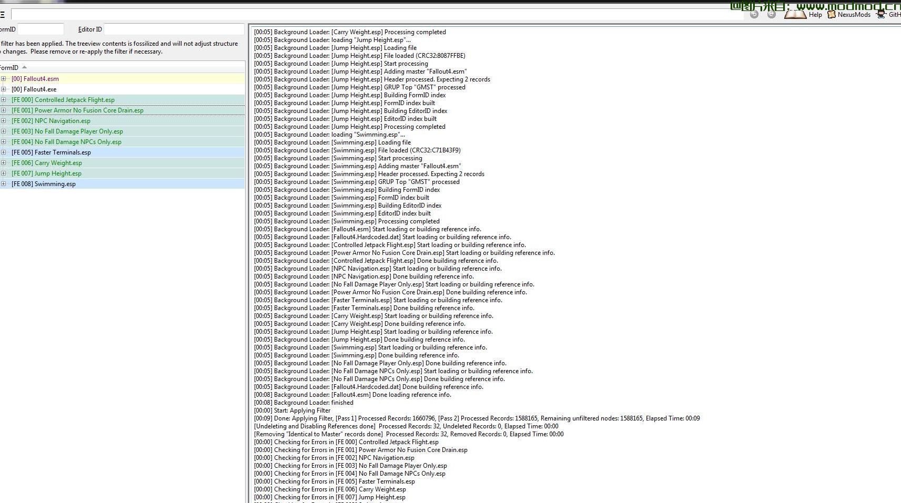Screen dimensions: 901x503
Task: Expand No Fall Damage NPCs Only.esp
Action: point(3,142)
